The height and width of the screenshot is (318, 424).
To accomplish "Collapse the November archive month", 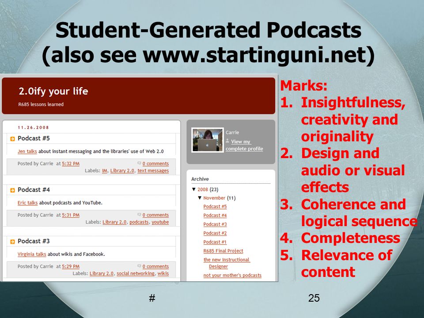I will 200,198.
